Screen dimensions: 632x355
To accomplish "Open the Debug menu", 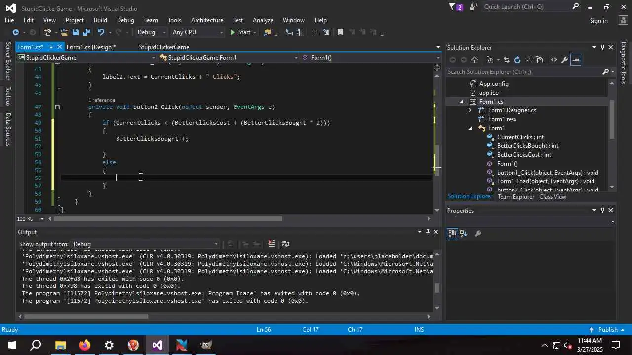I will tap(125, 20).
